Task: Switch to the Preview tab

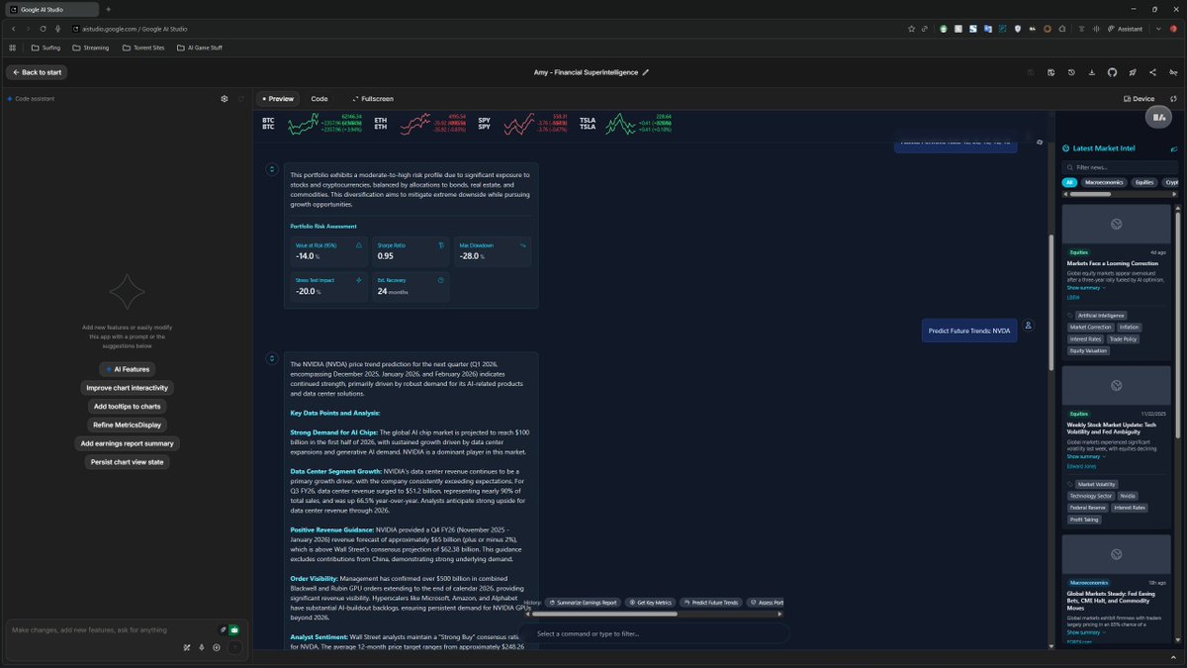Action: pos(277,99)
